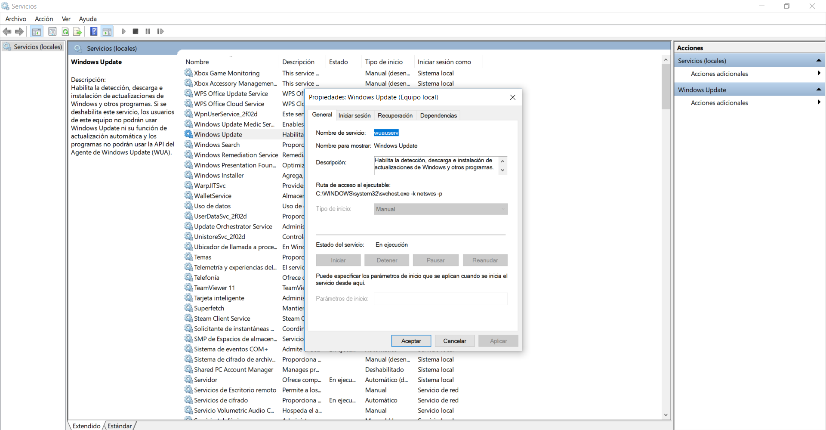826x430 pixels.
Task: Open Help with the blue question icon
Action: 94,31
